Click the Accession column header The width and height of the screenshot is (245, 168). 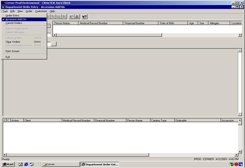[229, 120]
